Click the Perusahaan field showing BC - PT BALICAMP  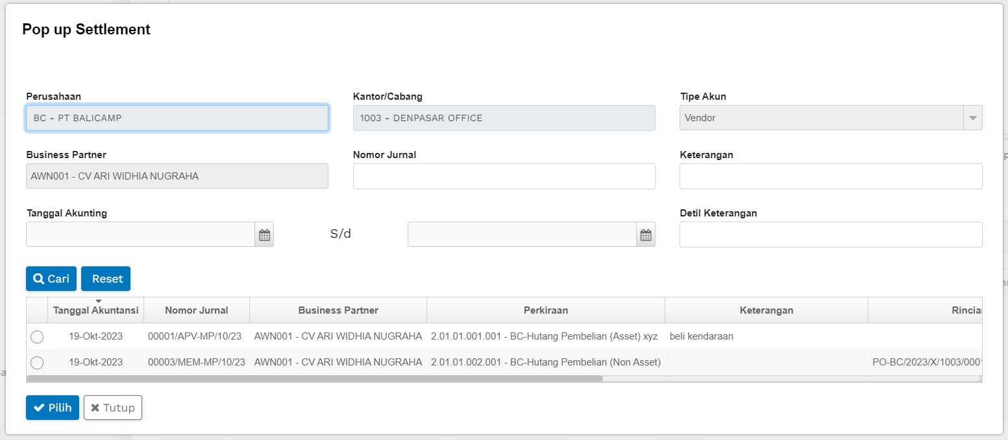coord(177,118)
